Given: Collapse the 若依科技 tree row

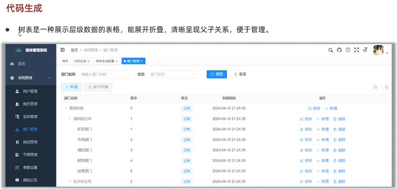Looking at the screenshot, I should [x=65, y=108].
